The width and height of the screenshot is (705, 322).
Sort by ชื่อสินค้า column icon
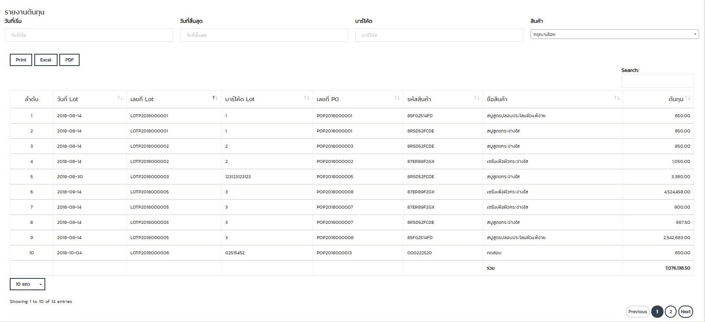coord(617,98)
